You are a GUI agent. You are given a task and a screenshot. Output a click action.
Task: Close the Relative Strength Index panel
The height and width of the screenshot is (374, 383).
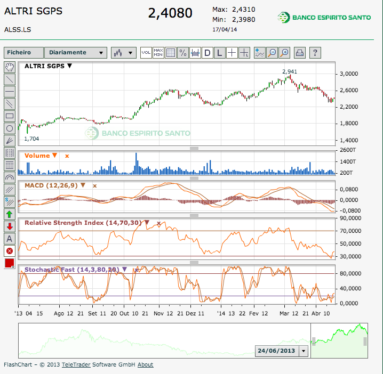pos(158,223)
